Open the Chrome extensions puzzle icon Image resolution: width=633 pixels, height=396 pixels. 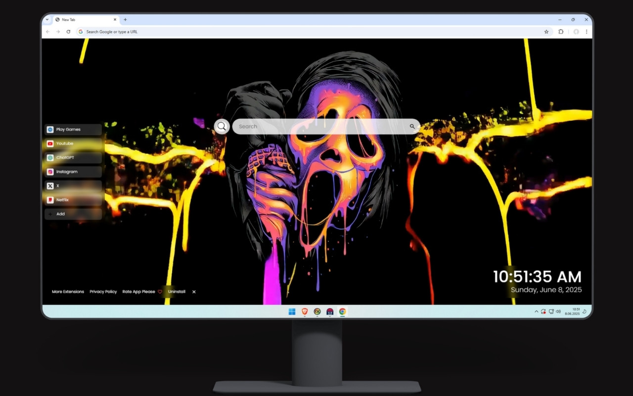tap(561, 31)
